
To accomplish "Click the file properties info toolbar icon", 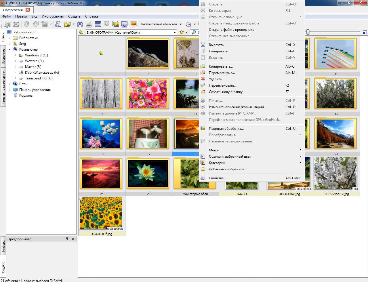I will coord(58,24).
